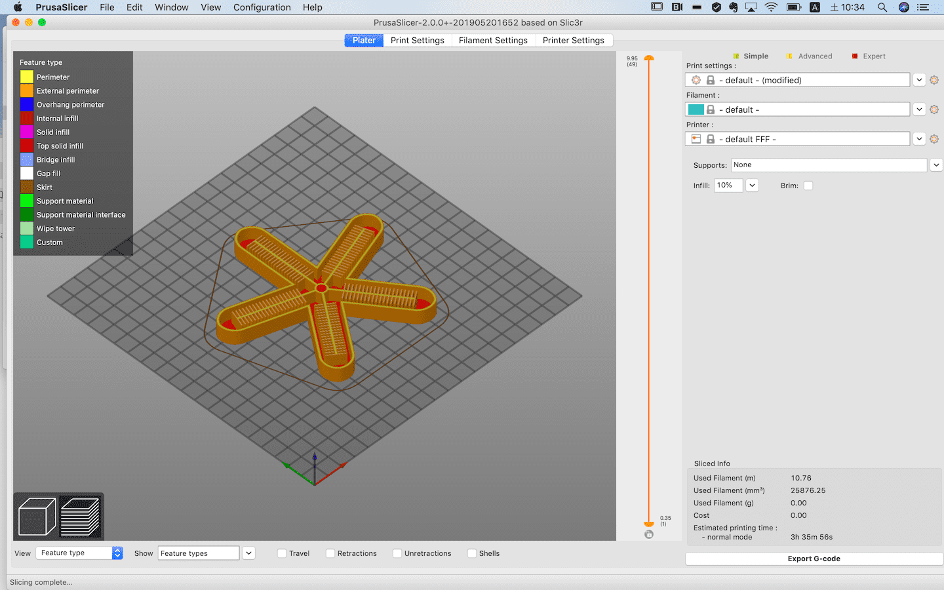Select Expert mode

click(873, 56)
